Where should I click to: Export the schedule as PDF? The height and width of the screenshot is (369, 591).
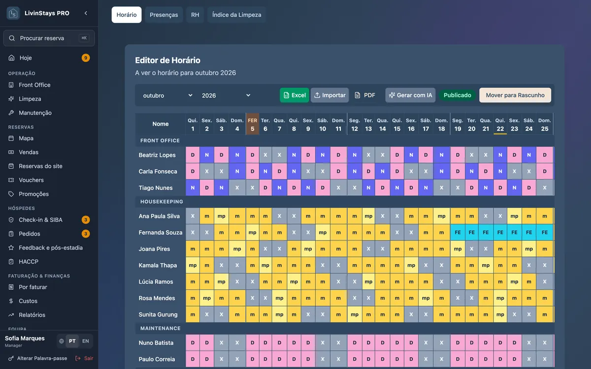pyautogui.click(x=365, y=95)
